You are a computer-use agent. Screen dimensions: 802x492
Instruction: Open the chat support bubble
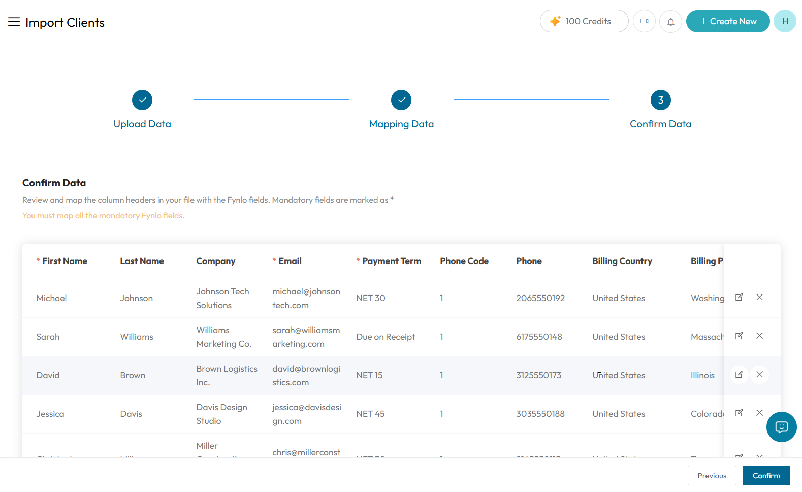(x=781, y=427)
